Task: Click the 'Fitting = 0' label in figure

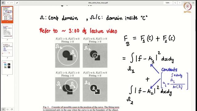Action: click(95, 76)
